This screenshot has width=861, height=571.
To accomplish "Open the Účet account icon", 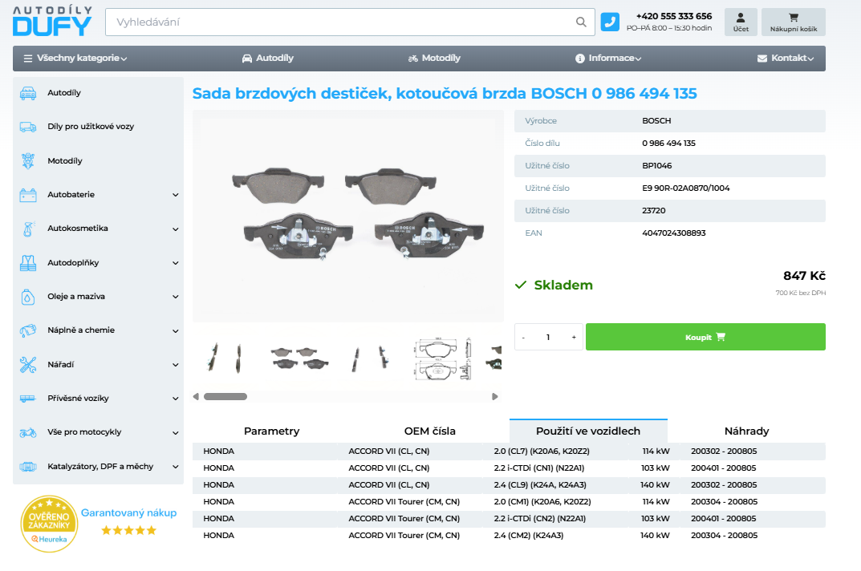I will 741,22.
